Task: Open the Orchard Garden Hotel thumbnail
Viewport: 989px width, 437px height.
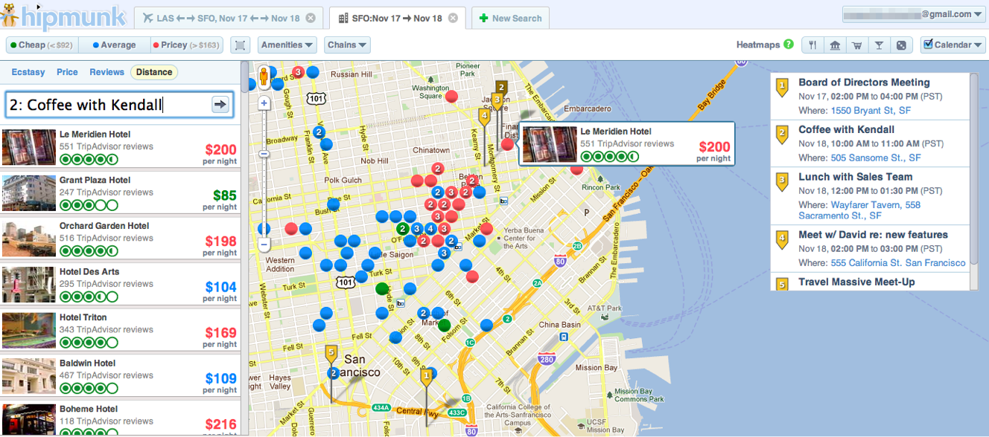Action: [x=29, y=239]
